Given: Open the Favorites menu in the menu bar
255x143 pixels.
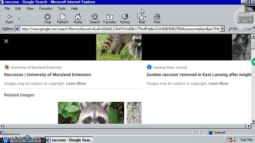Looking at the screenshot, I should click(x=46, y=8).
